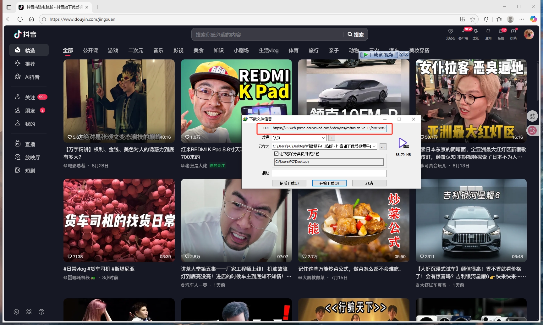
Task: Click the Douyin logo
Action: (x=25, y=34)
